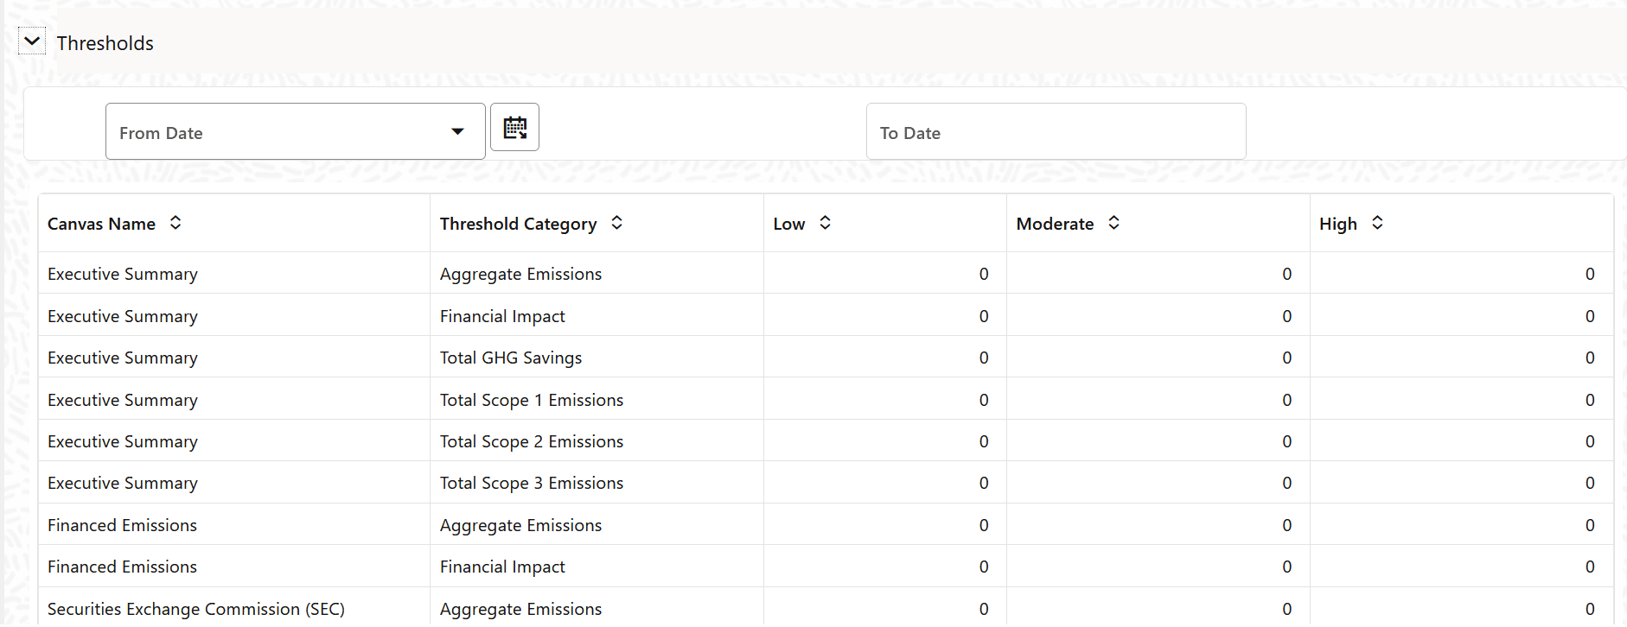Click the Thresholds section title
This screenshot has width=1627, height=627.
tap(105, 43)
